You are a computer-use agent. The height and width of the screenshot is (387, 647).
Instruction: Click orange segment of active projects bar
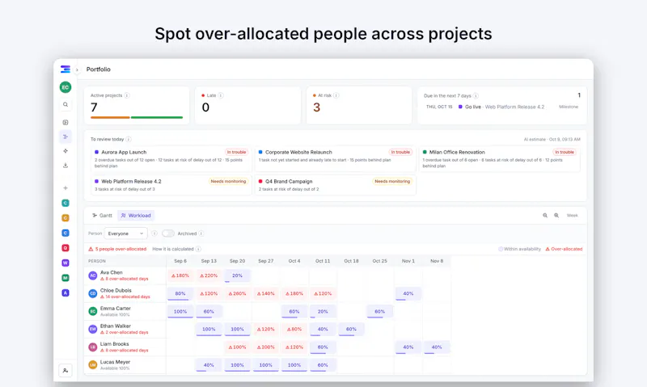(x=110, y=117)
